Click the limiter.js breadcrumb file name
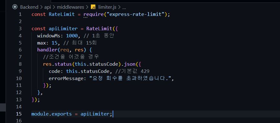The width and height of the screenshot is (280, 123). click(x=107, y=7)
